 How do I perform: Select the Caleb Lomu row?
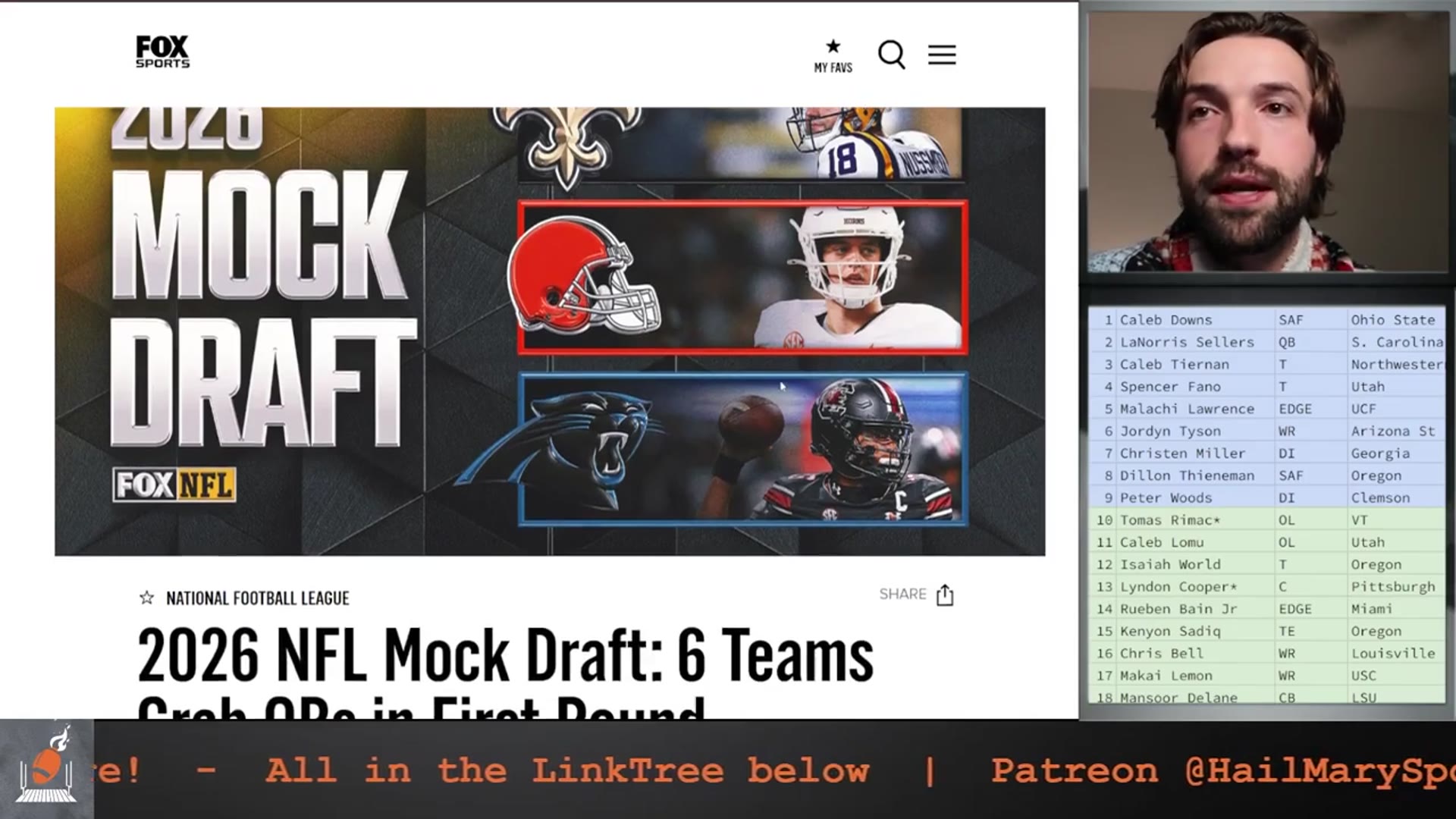(x=1267, y=542)
